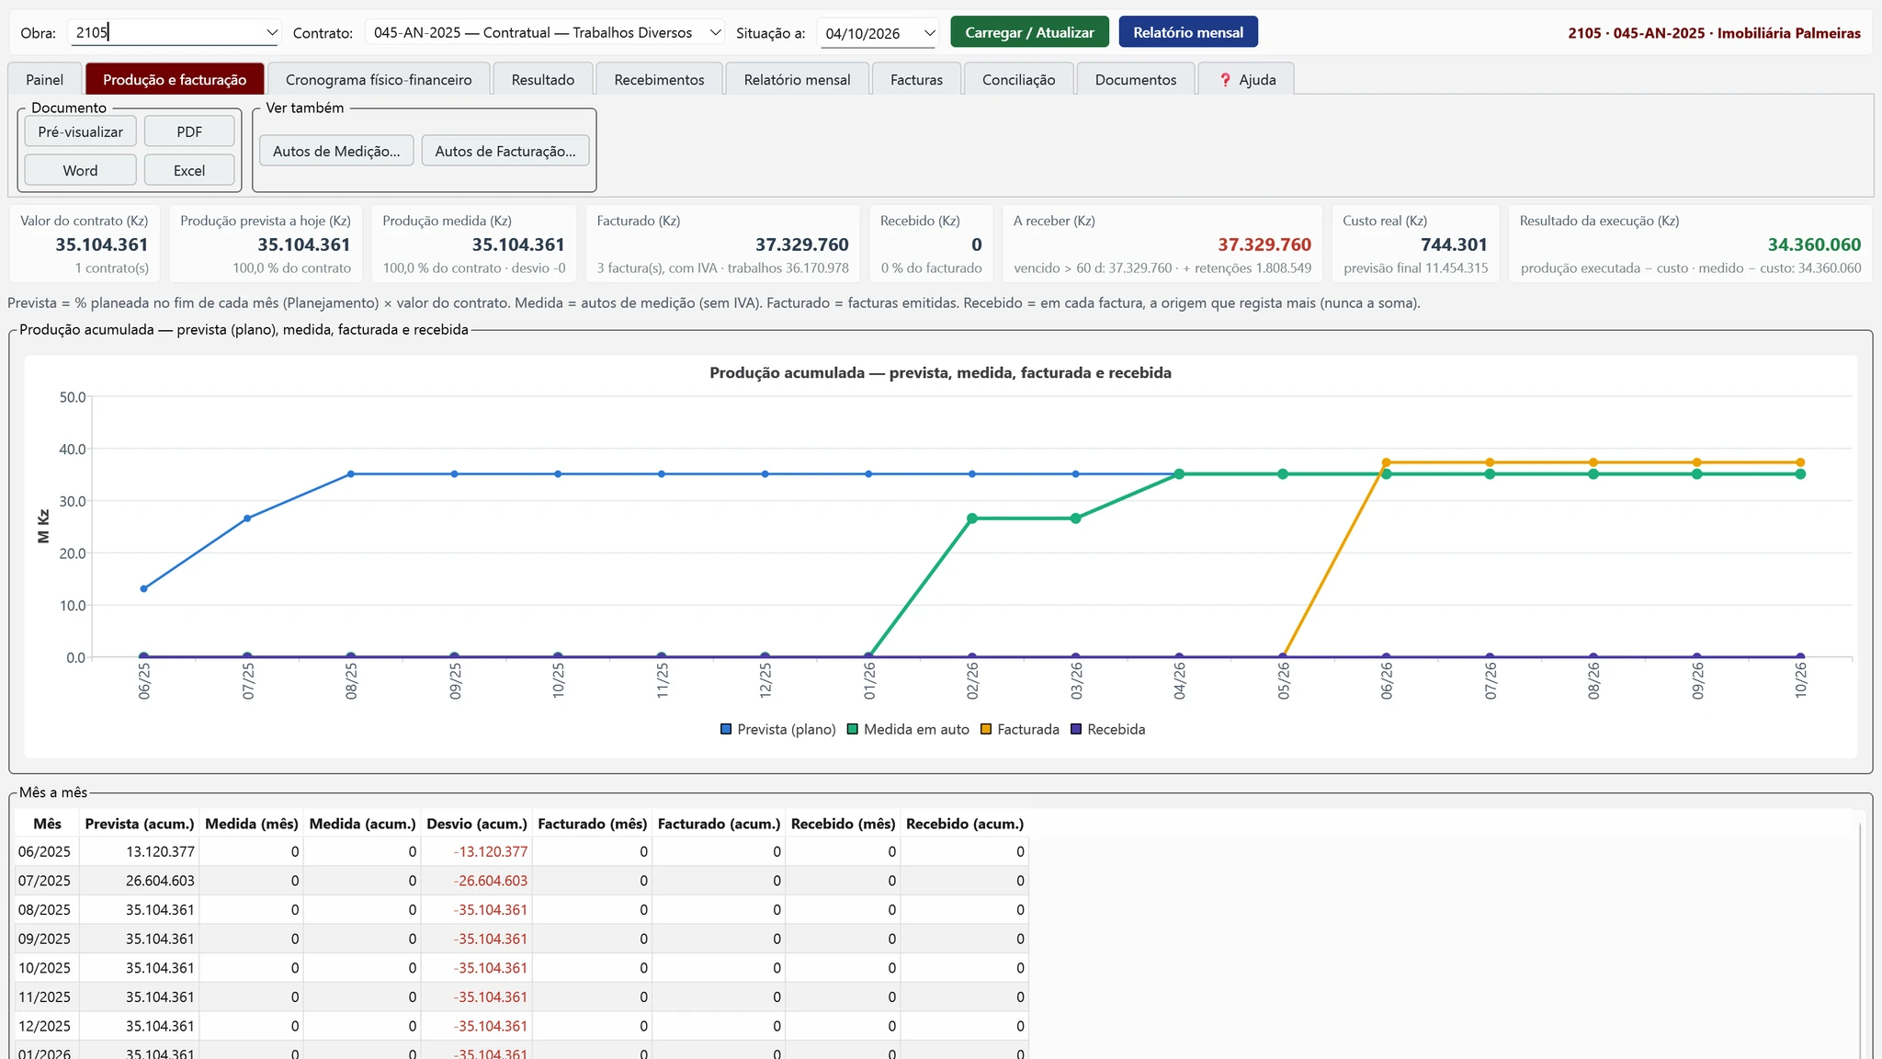This screenshot has width=1882, height=1059.
Task: Toggle Medida em auto legend swatch
Action: pos(853,729)
